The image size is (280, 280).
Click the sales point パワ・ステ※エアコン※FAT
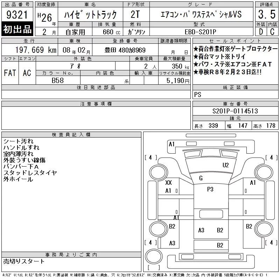point(233,64)
